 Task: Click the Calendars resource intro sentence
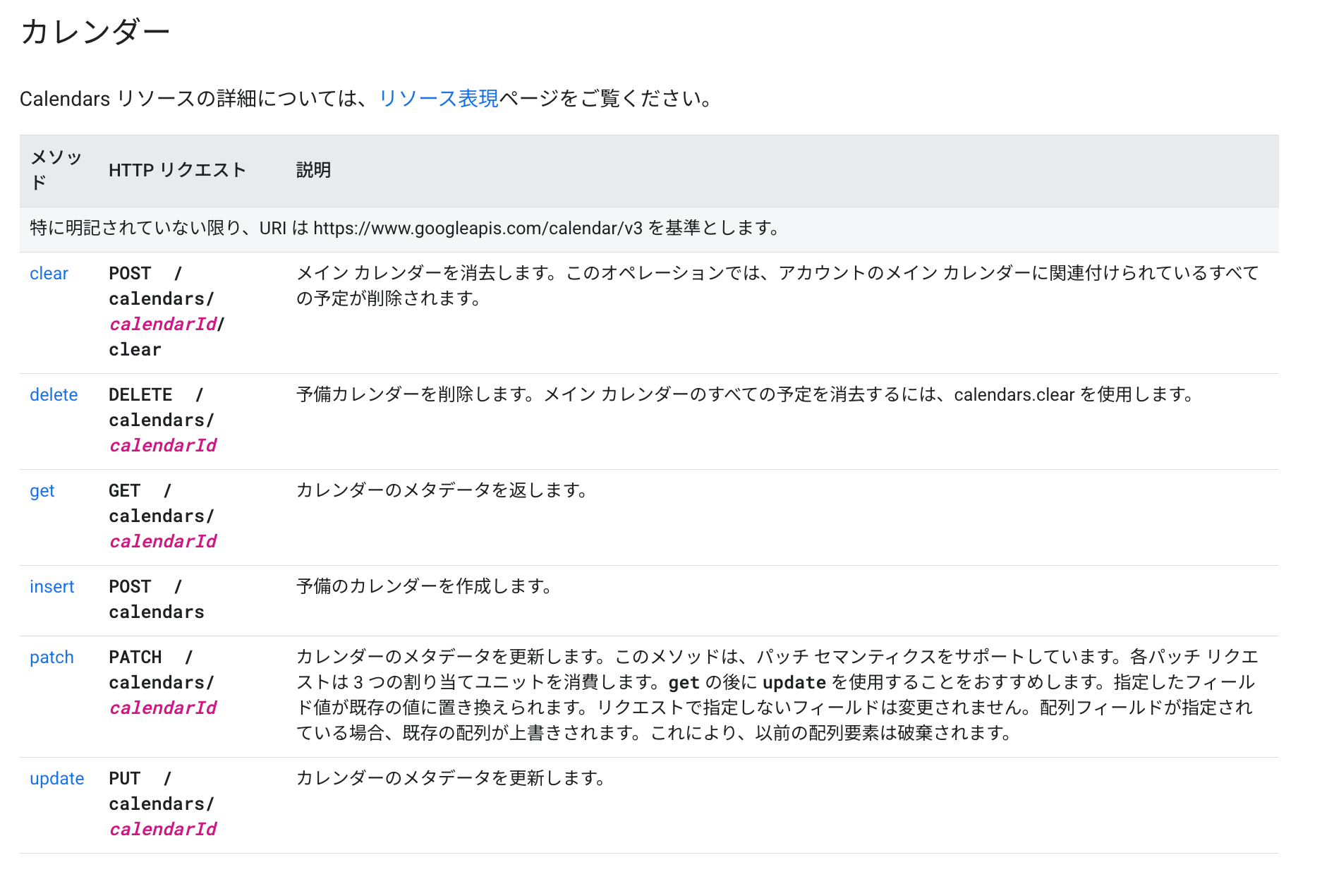click(365, 99)
